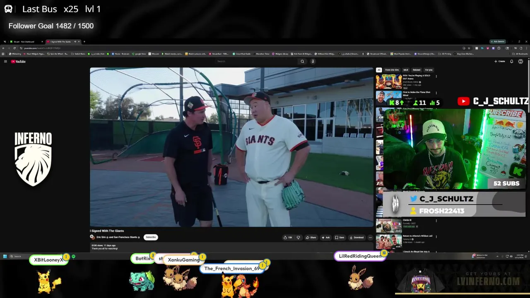Click the Windows taskbar Search box
Viewport: 530px width, 298px height.
20,256
